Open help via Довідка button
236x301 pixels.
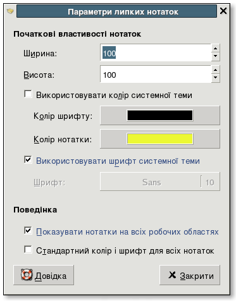click(x=44, y=275)
